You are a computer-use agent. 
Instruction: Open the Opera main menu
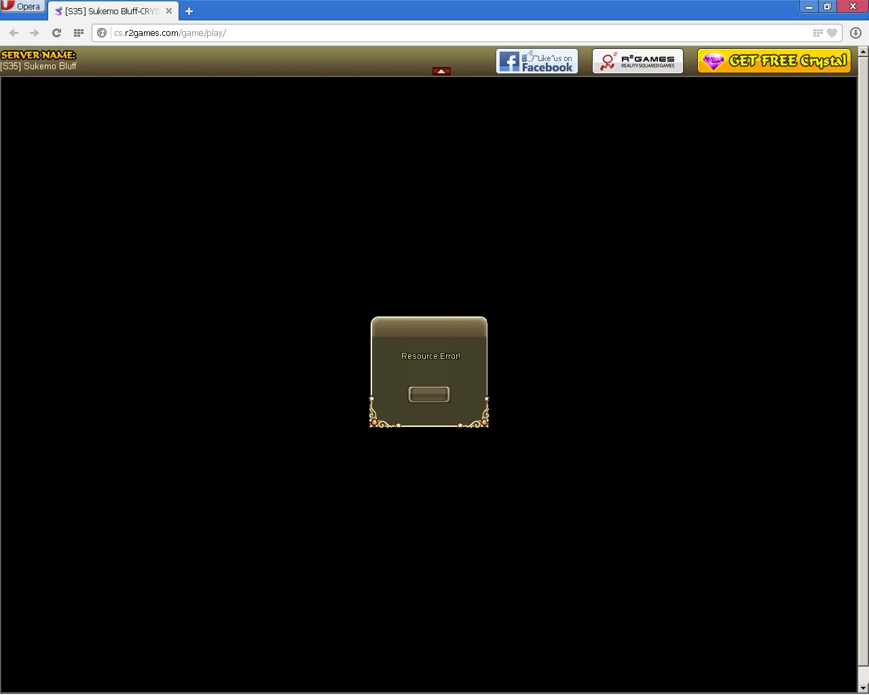coord(22,6)
